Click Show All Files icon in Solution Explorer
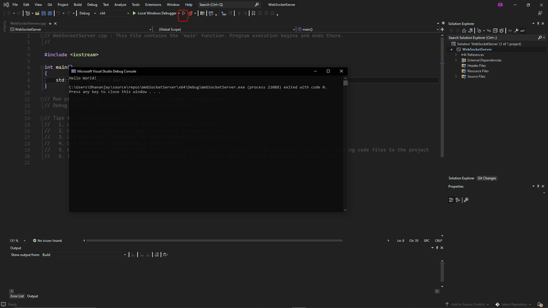Viewport: 548px width, 308px height. (501, 31)
